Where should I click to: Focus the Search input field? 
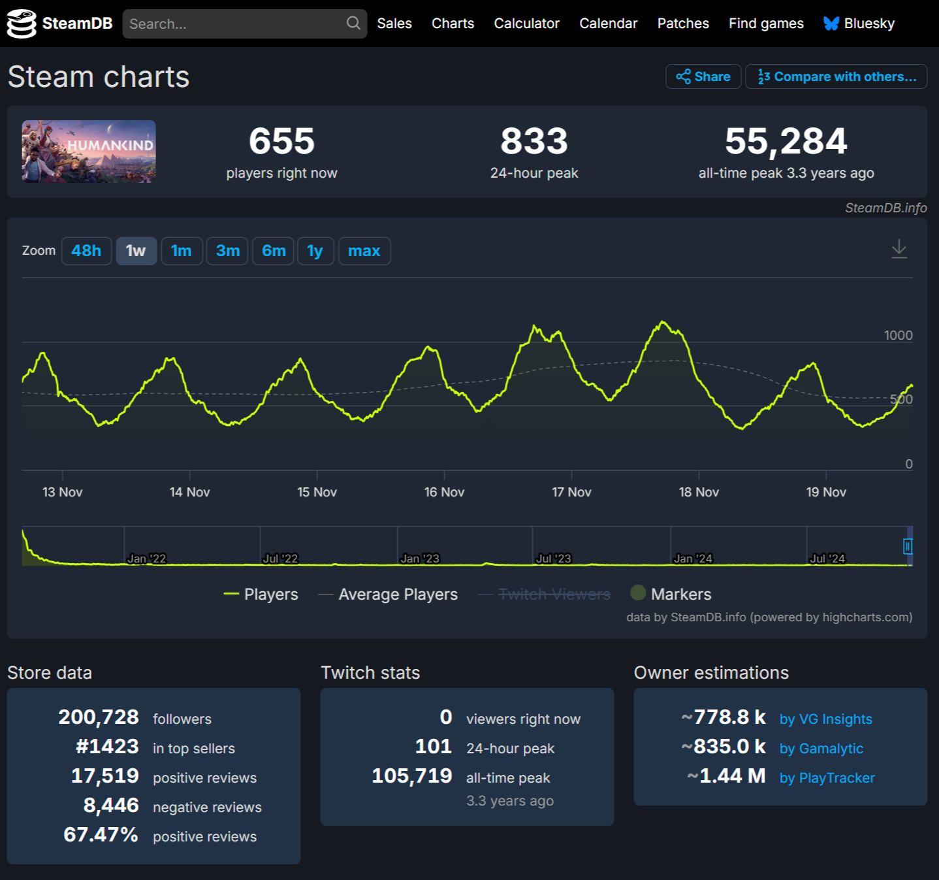244,24
